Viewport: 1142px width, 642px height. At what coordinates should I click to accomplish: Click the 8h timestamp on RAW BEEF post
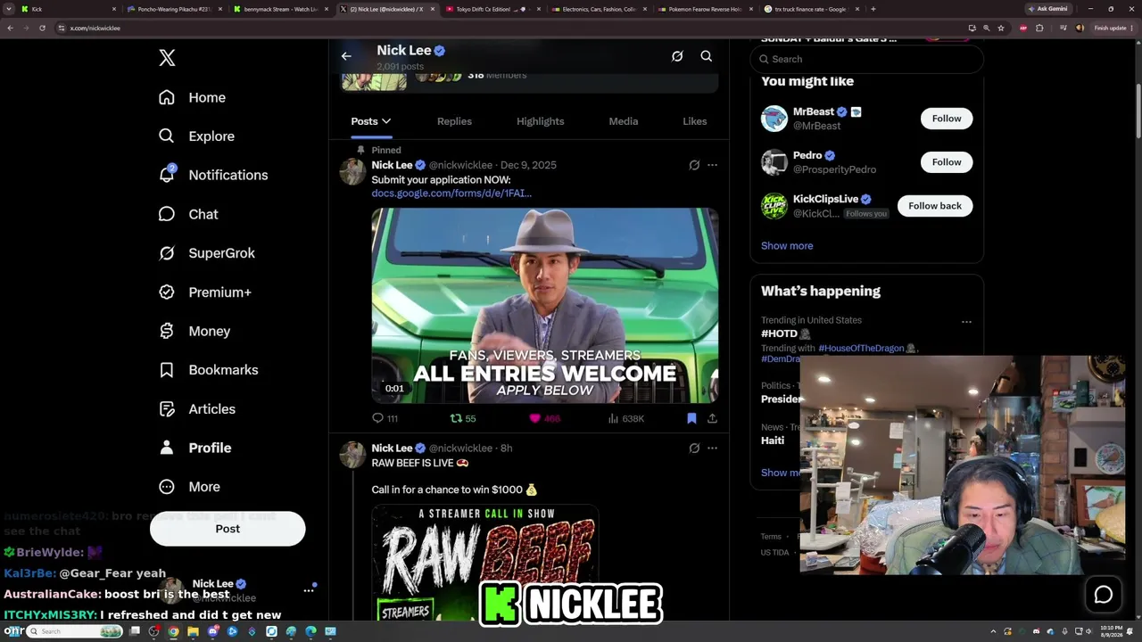pyautogui.click(x=506, y=448)
